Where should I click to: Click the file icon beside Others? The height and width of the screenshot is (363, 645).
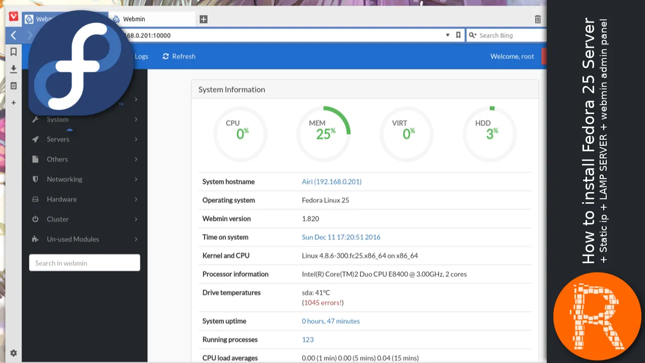(x=35, y=159)
